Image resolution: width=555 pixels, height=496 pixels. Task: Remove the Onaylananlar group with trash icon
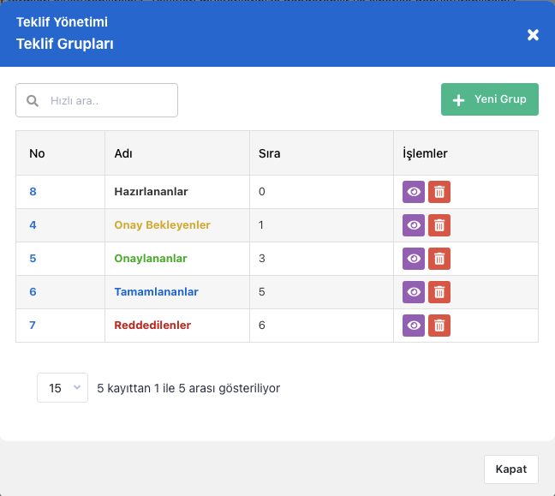[439, 259]
